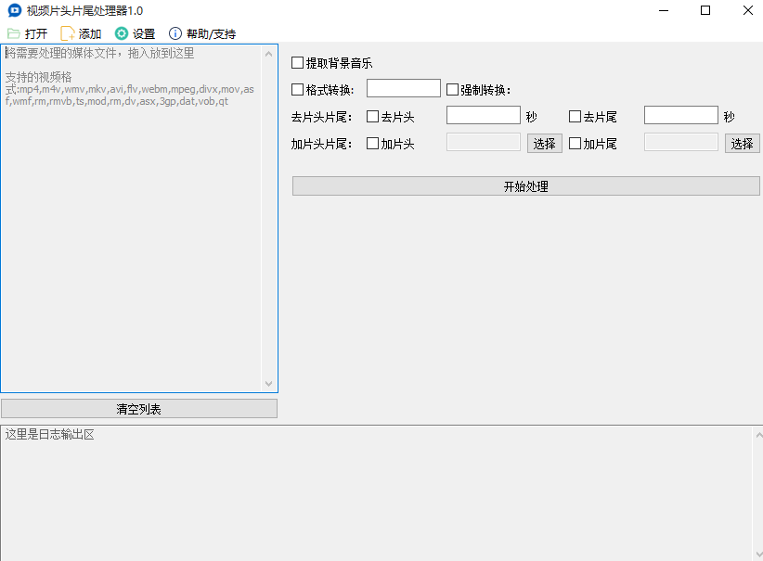Click the teal gear icon next to 设置
Screen dimensions: 763x561
tap(122, 33)
